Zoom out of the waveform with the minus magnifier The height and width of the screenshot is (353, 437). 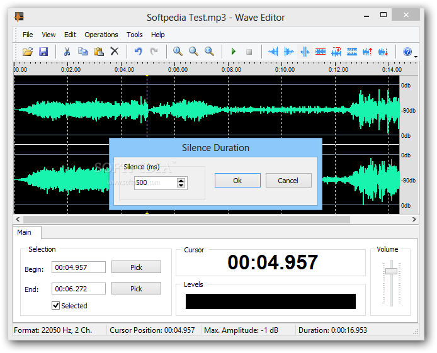click(x=193, y=52)
